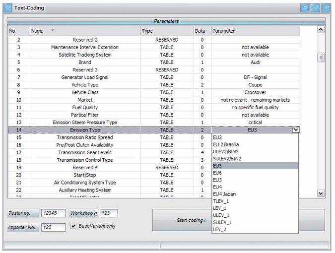Click the Text-Coding window title icon
The height and width of the screenshot is (253, 335).
(7, 7)
